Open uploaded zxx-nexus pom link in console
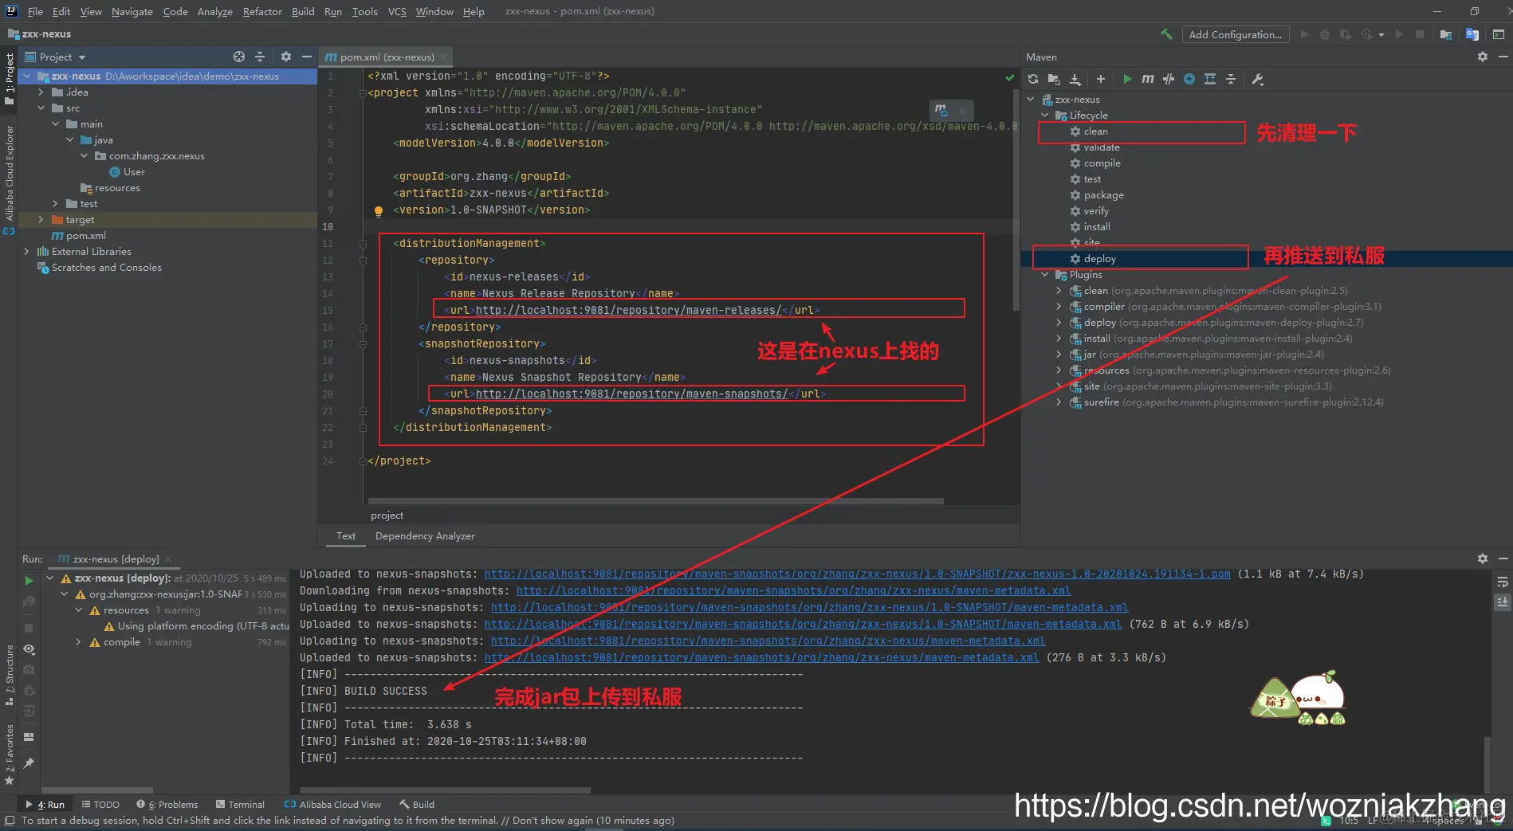 tap(857, 574)
